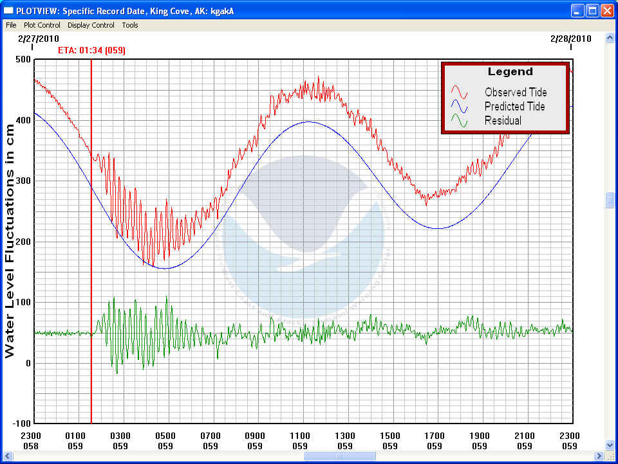
Task: Click the '0500 059' time axis label
Action: 165,441
